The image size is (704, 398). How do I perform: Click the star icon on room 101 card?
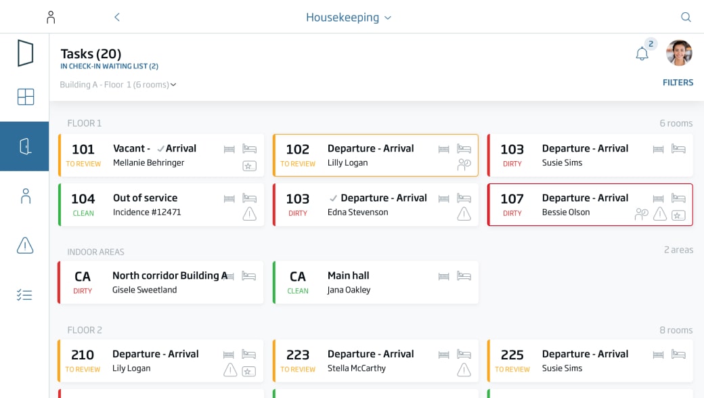249,165
